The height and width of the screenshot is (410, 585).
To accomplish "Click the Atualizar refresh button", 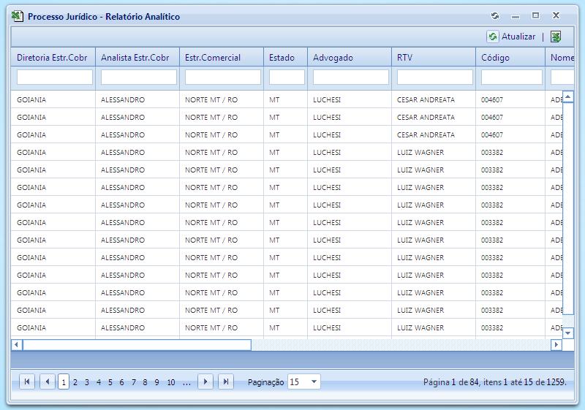I will pos(511,37).
